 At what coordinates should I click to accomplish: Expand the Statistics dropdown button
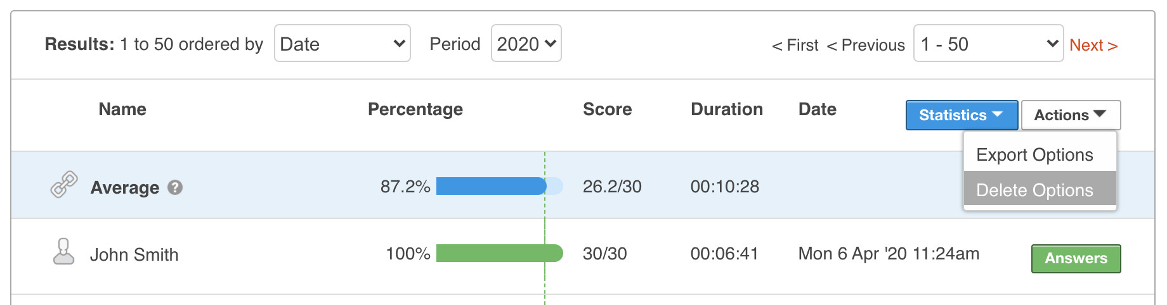pos(962,115)
